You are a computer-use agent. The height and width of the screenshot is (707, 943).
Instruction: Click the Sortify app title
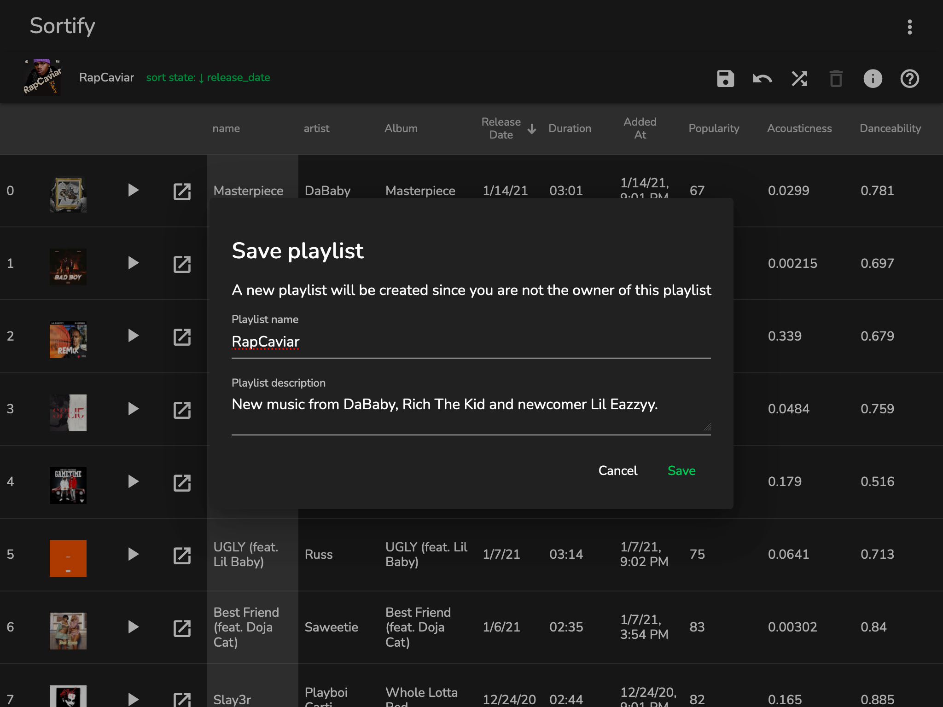pyautogui.click(x=62, y=26)
